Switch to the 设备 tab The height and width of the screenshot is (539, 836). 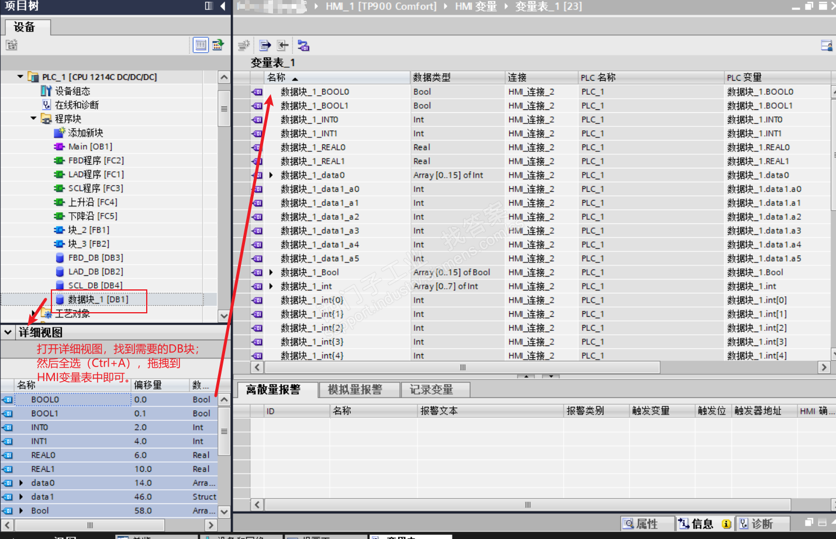pos(27,27)
